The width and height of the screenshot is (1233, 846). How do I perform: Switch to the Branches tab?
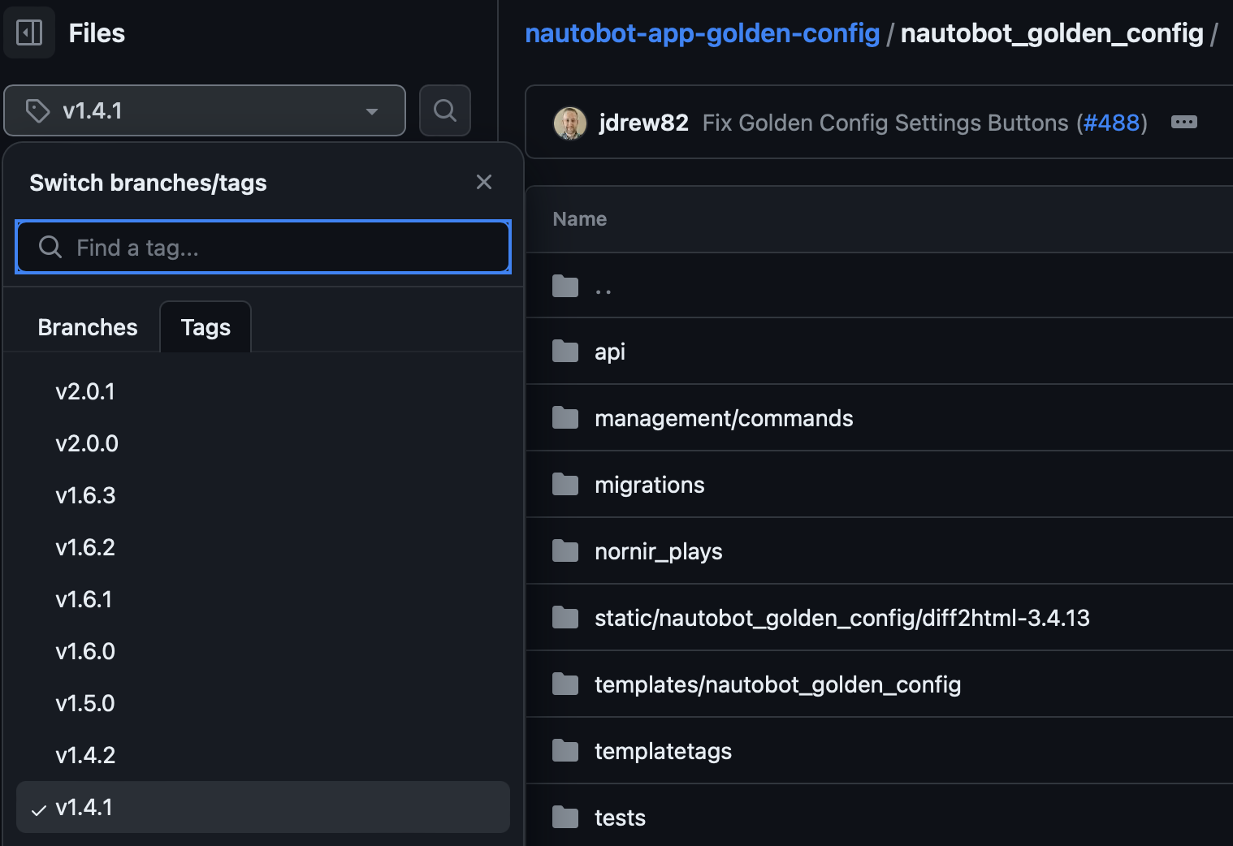coord(88,327)
